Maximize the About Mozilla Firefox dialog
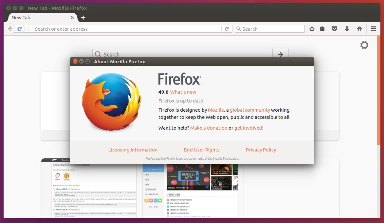This screenshot has width=384, height=223. [x=87, y=62]
